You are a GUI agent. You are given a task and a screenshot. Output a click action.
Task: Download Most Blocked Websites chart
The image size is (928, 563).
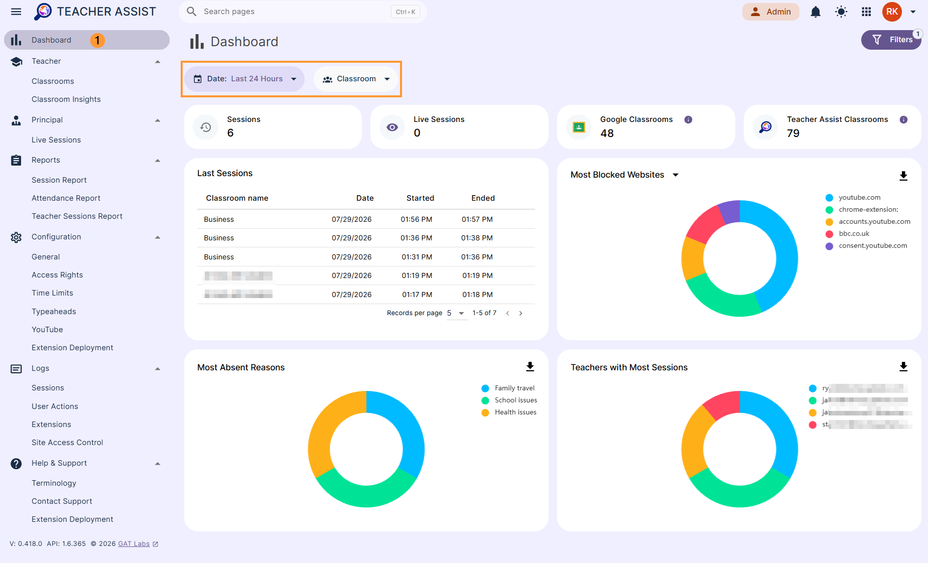point(903,176)
